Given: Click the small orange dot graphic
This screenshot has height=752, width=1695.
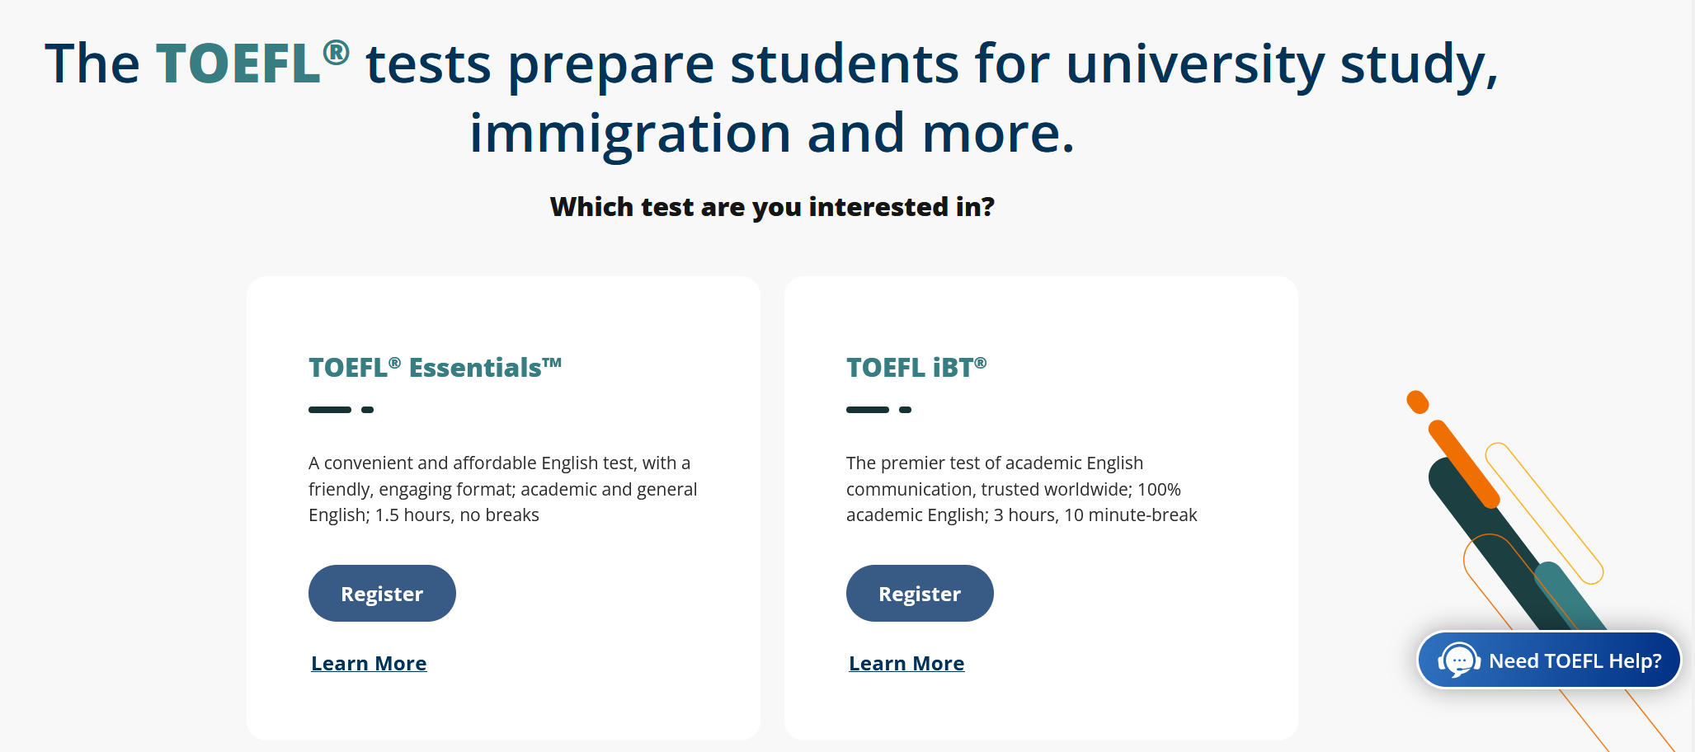Looking at the screenshot, I should point(1417,402).
